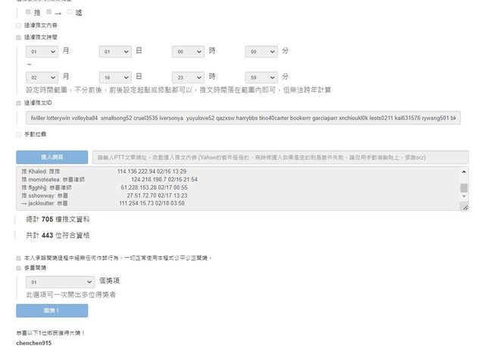The image size is (485, 348).
Task: Click the ID filter list text field
Action: pos(243,118)
